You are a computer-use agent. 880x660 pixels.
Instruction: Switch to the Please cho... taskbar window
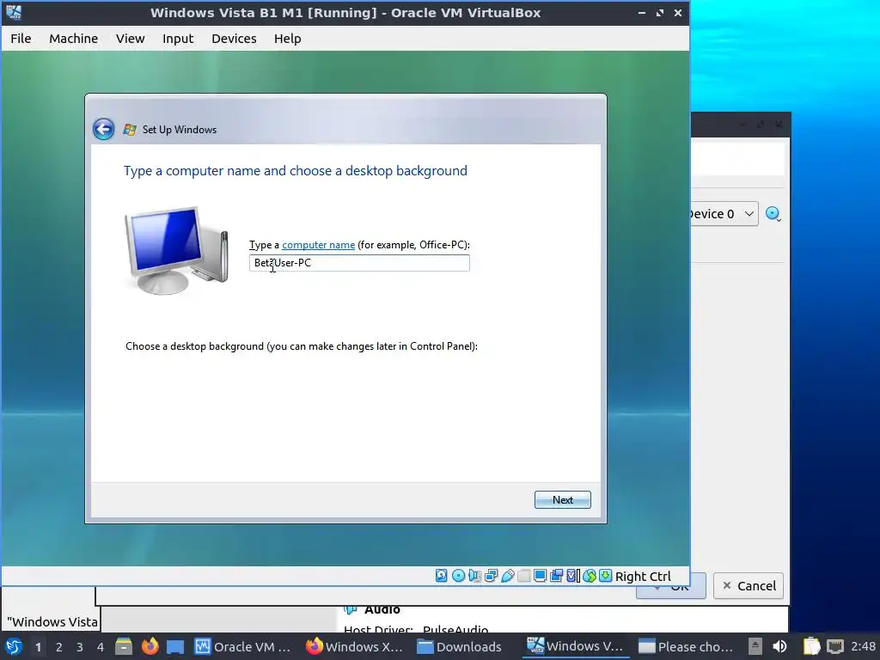point(687,646)
